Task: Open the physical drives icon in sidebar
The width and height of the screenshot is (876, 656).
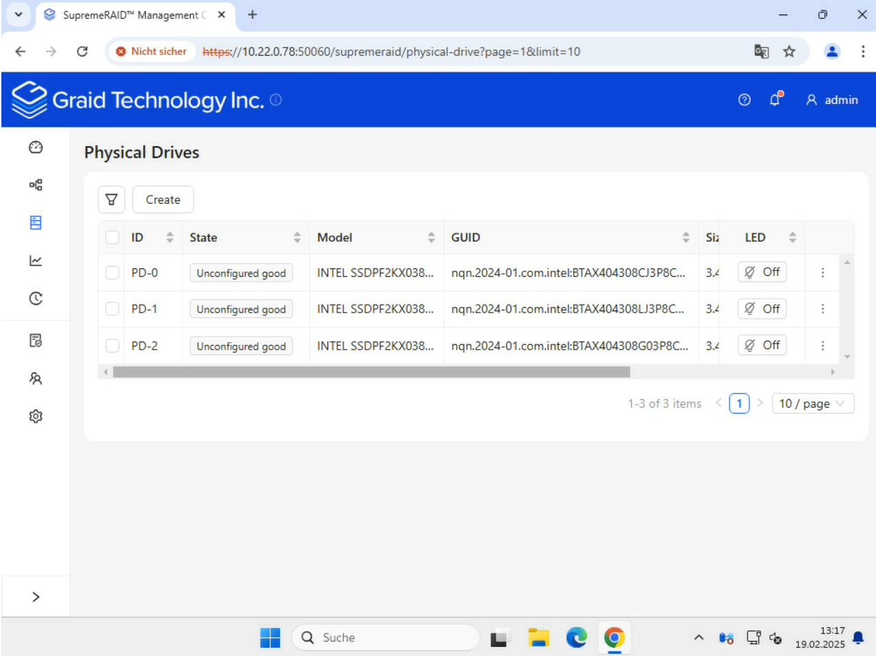Action: [x=36, y=222]
